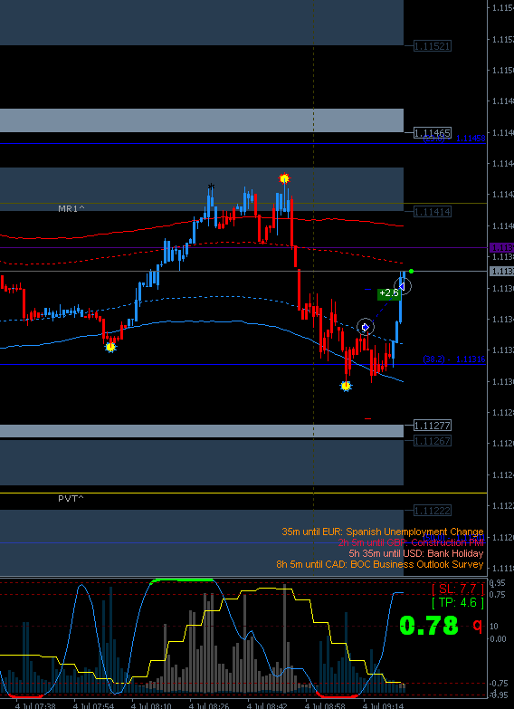
Task: Click the trade exit arrow marker at the latest candle
Action: pos(402,286)
